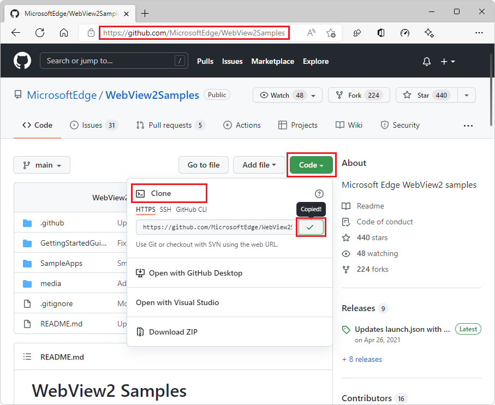Expand the main branch dropdown
The image size is (495, 405).
pos(41,165)
